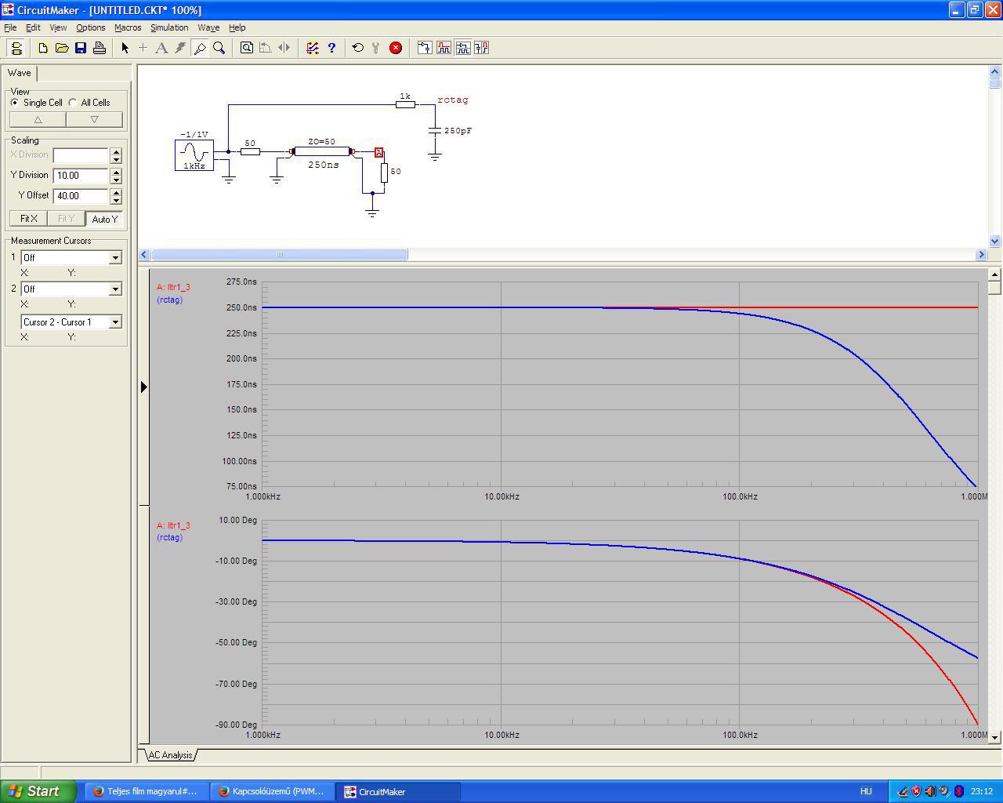Image resolution: width=1003 pixels, height=803 pixels.
Task: Click the red digital waveform icon
Action: coord(444,48)
